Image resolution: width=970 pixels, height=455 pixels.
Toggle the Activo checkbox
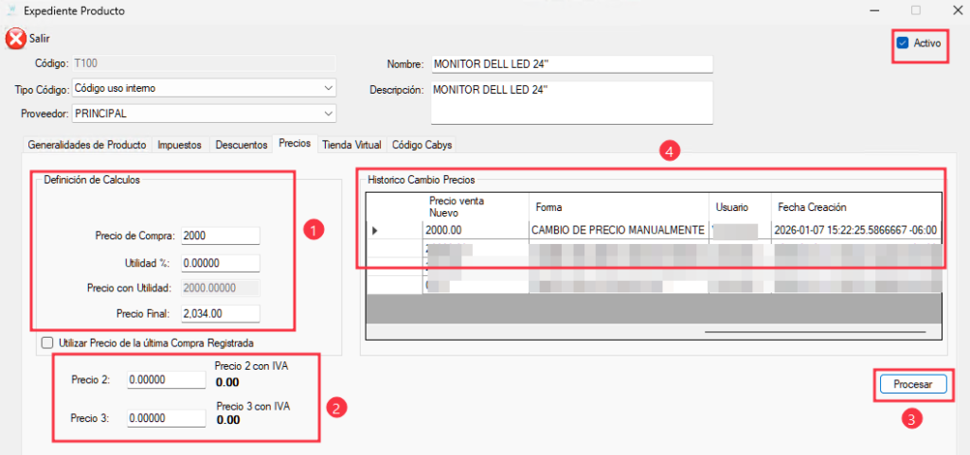(x=903, y=43)
